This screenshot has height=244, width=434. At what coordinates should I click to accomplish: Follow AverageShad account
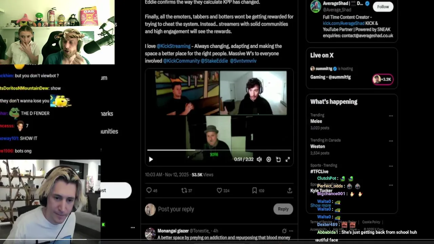coord(383,6)
